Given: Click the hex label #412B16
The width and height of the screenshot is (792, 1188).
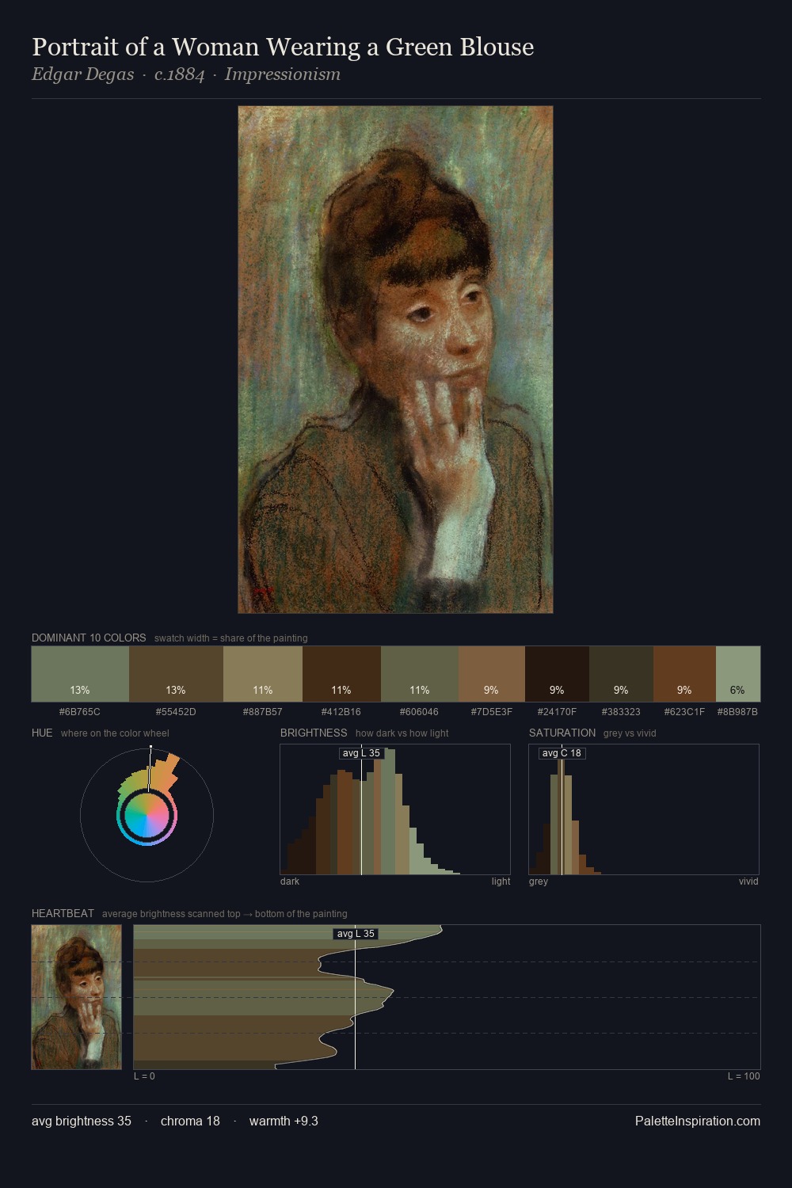Looking at the screenshot, I should tap(341, 712).
